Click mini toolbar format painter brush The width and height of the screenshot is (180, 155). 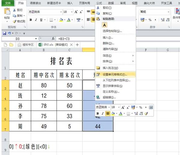[146, 113]
